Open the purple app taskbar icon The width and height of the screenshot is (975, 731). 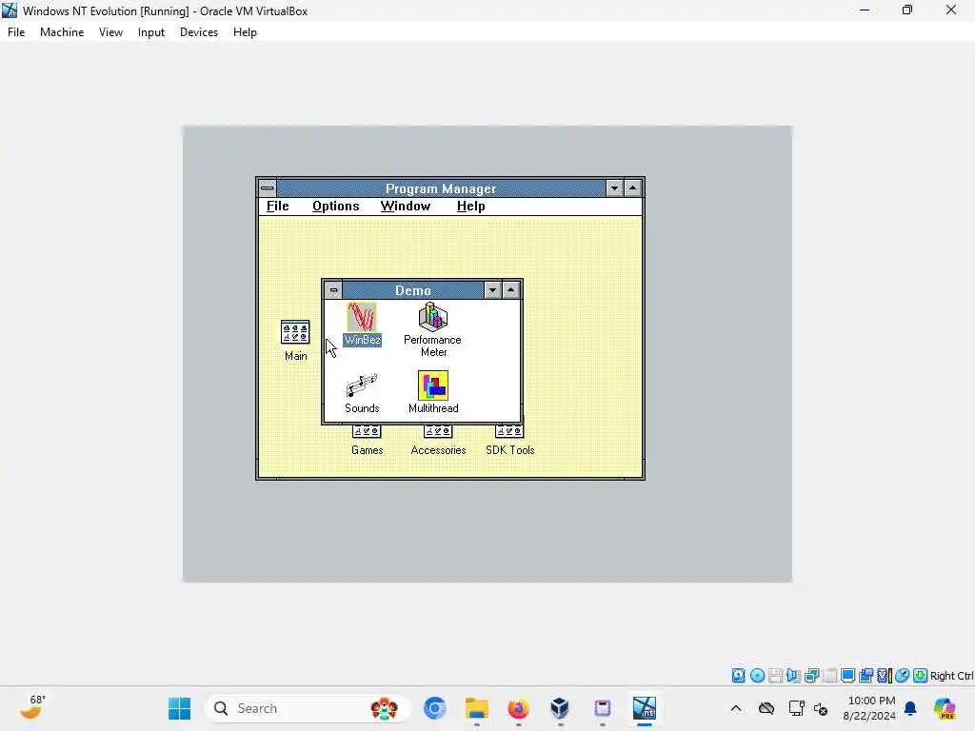point(602,708)
